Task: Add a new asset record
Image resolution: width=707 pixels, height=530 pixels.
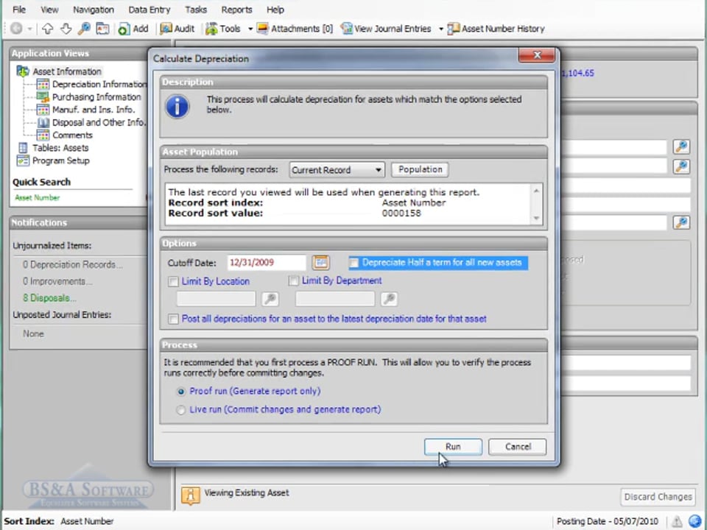Action: [133, 29]
